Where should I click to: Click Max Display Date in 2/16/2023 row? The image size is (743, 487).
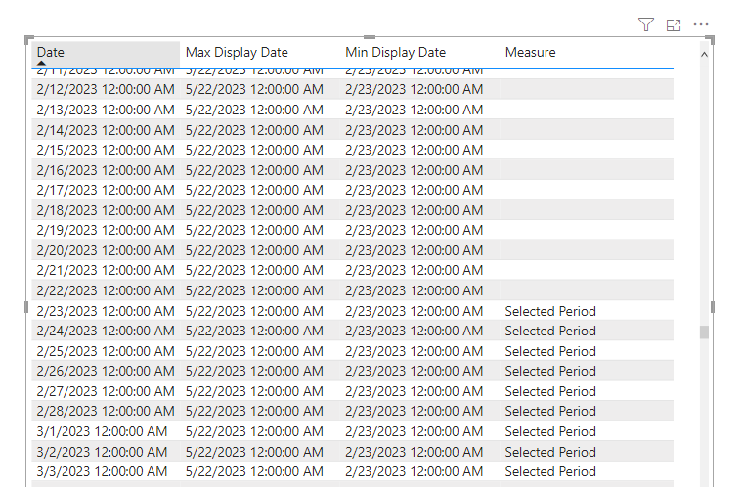(x=254, y=170)
